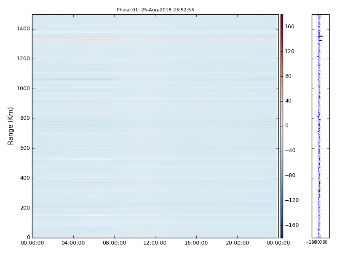Click the orange stripe near 1330 km range

(155, 40)
